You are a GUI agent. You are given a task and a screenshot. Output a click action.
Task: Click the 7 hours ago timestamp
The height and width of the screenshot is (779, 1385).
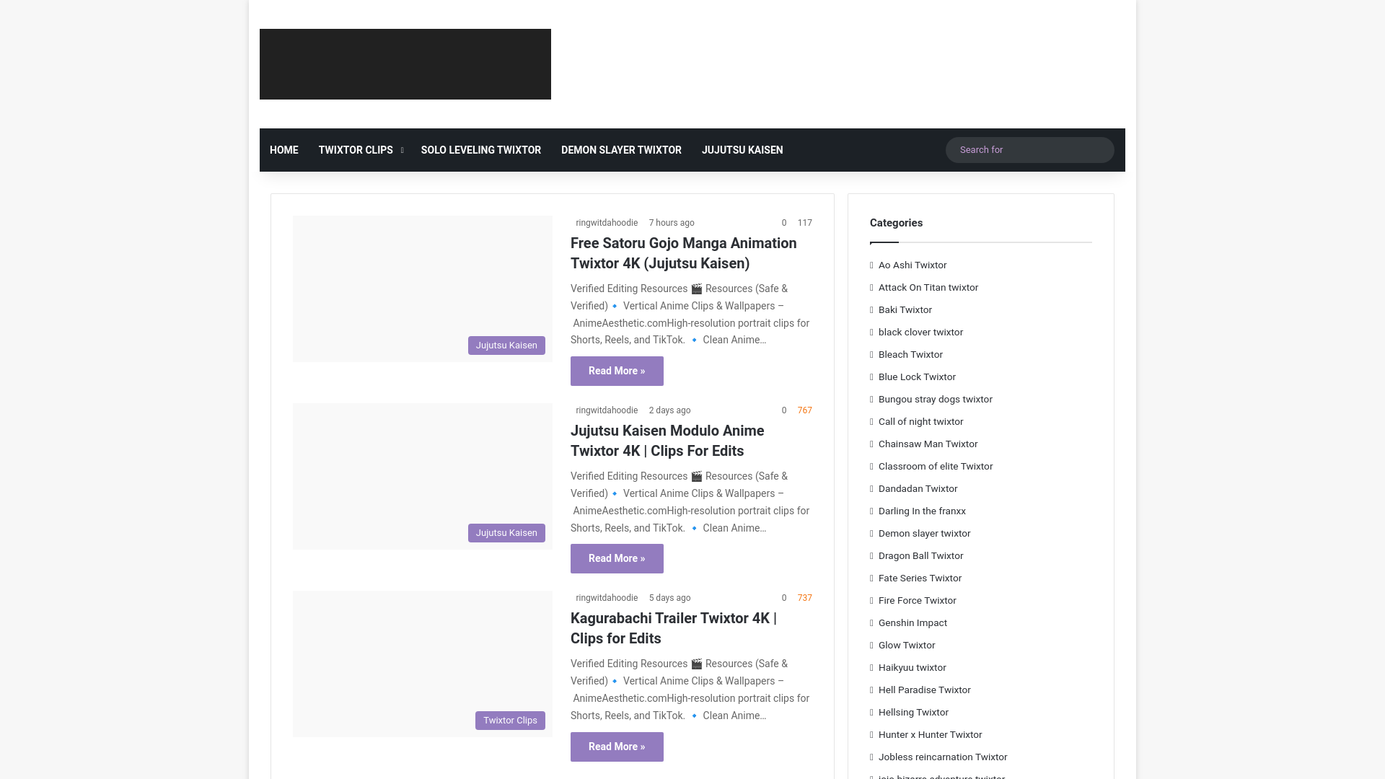click(x=672, y=223)
